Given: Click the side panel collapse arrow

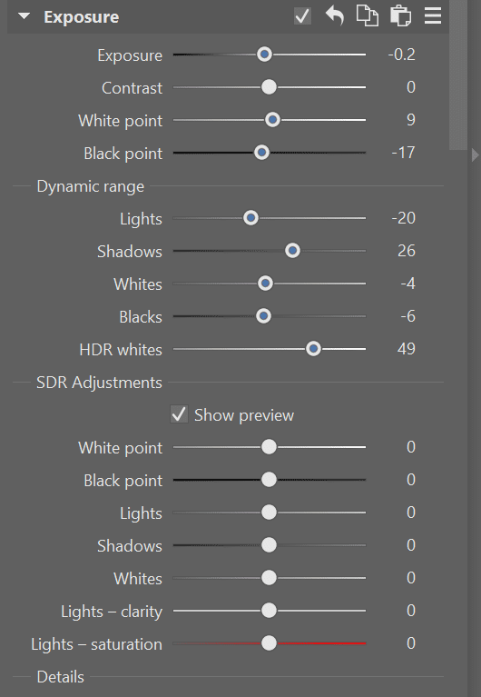Looking at the screenshot, I should [476, 155].
